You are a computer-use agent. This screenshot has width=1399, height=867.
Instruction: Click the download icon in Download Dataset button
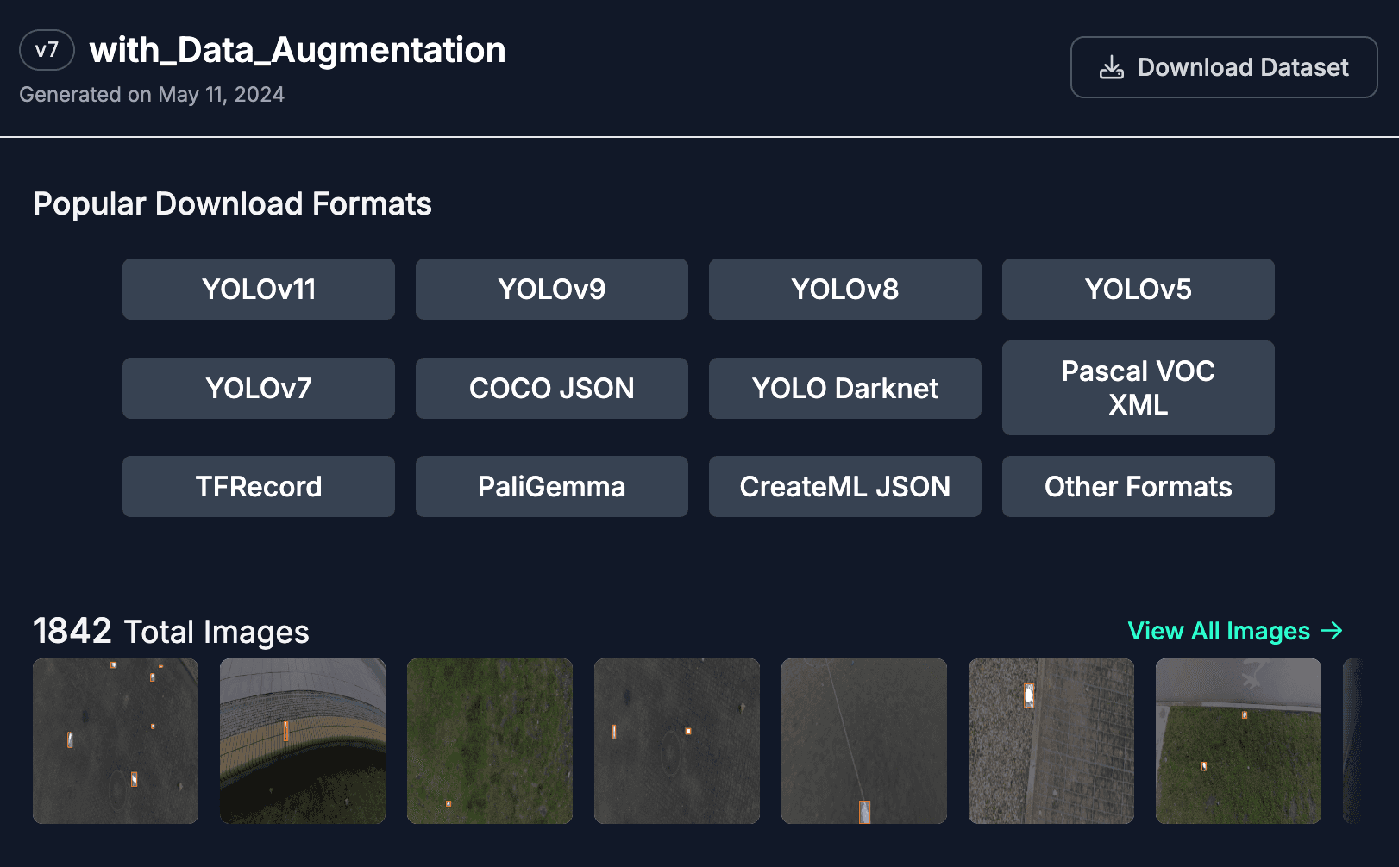click(1112, 67)
